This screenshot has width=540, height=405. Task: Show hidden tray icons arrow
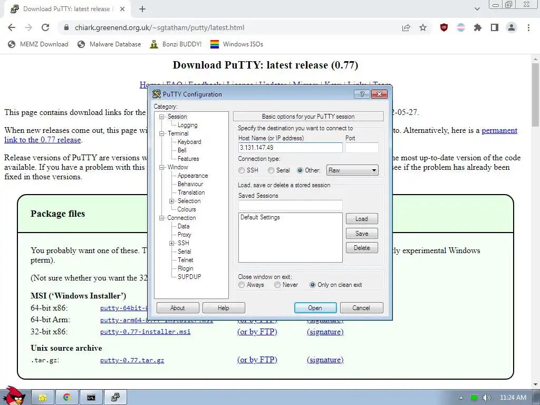pos(461,398)
